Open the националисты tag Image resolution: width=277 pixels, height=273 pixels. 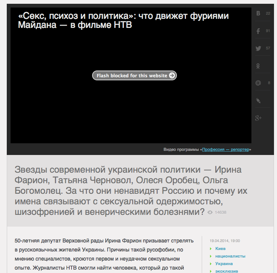[230, 256]
